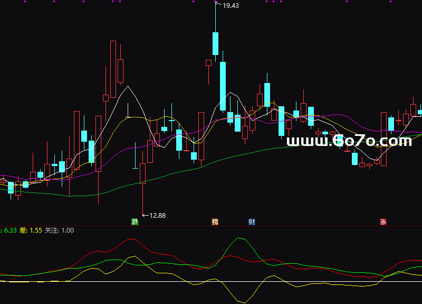This screenshot has height=304, width=422.
Task: Click the blue 财 event marker
Action: pos(252,222)
